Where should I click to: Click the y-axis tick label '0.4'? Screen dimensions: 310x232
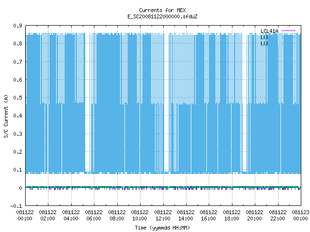pyautogui.click(x=17, y=116)
